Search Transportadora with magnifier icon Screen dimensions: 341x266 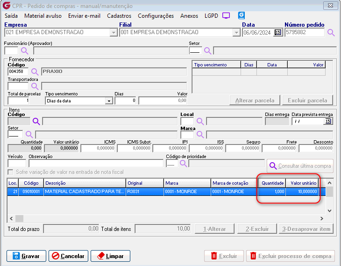click(35, 86)
